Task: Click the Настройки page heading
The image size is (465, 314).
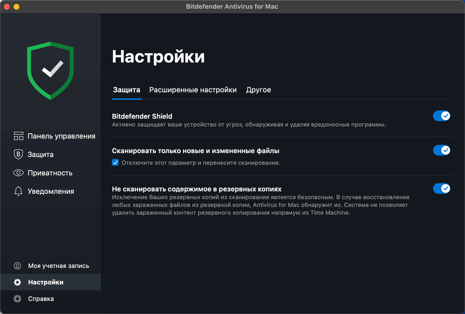Action: click(x=158, y=57)
